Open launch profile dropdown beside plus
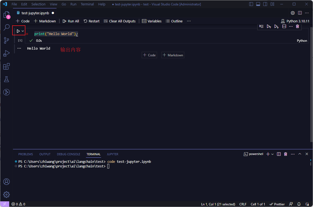313x207 pixels. pyautogui.click(x=272, y=154)
